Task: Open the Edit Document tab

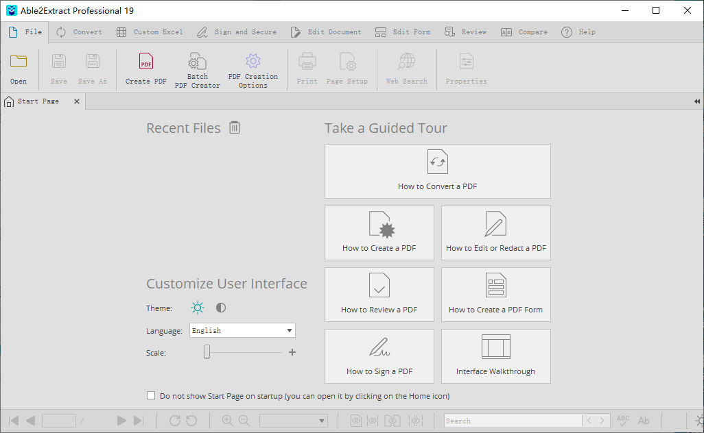Action: click(x=326, y=32)
